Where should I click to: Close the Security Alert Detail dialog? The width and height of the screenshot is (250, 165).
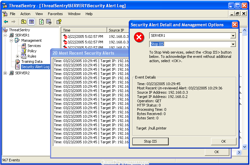[235, 25]
